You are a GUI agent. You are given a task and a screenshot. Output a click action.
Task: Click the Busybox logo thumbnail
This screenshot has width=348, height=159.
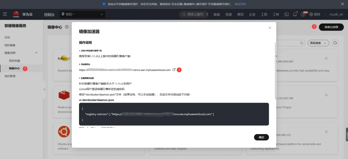click(x=64, y=58)
